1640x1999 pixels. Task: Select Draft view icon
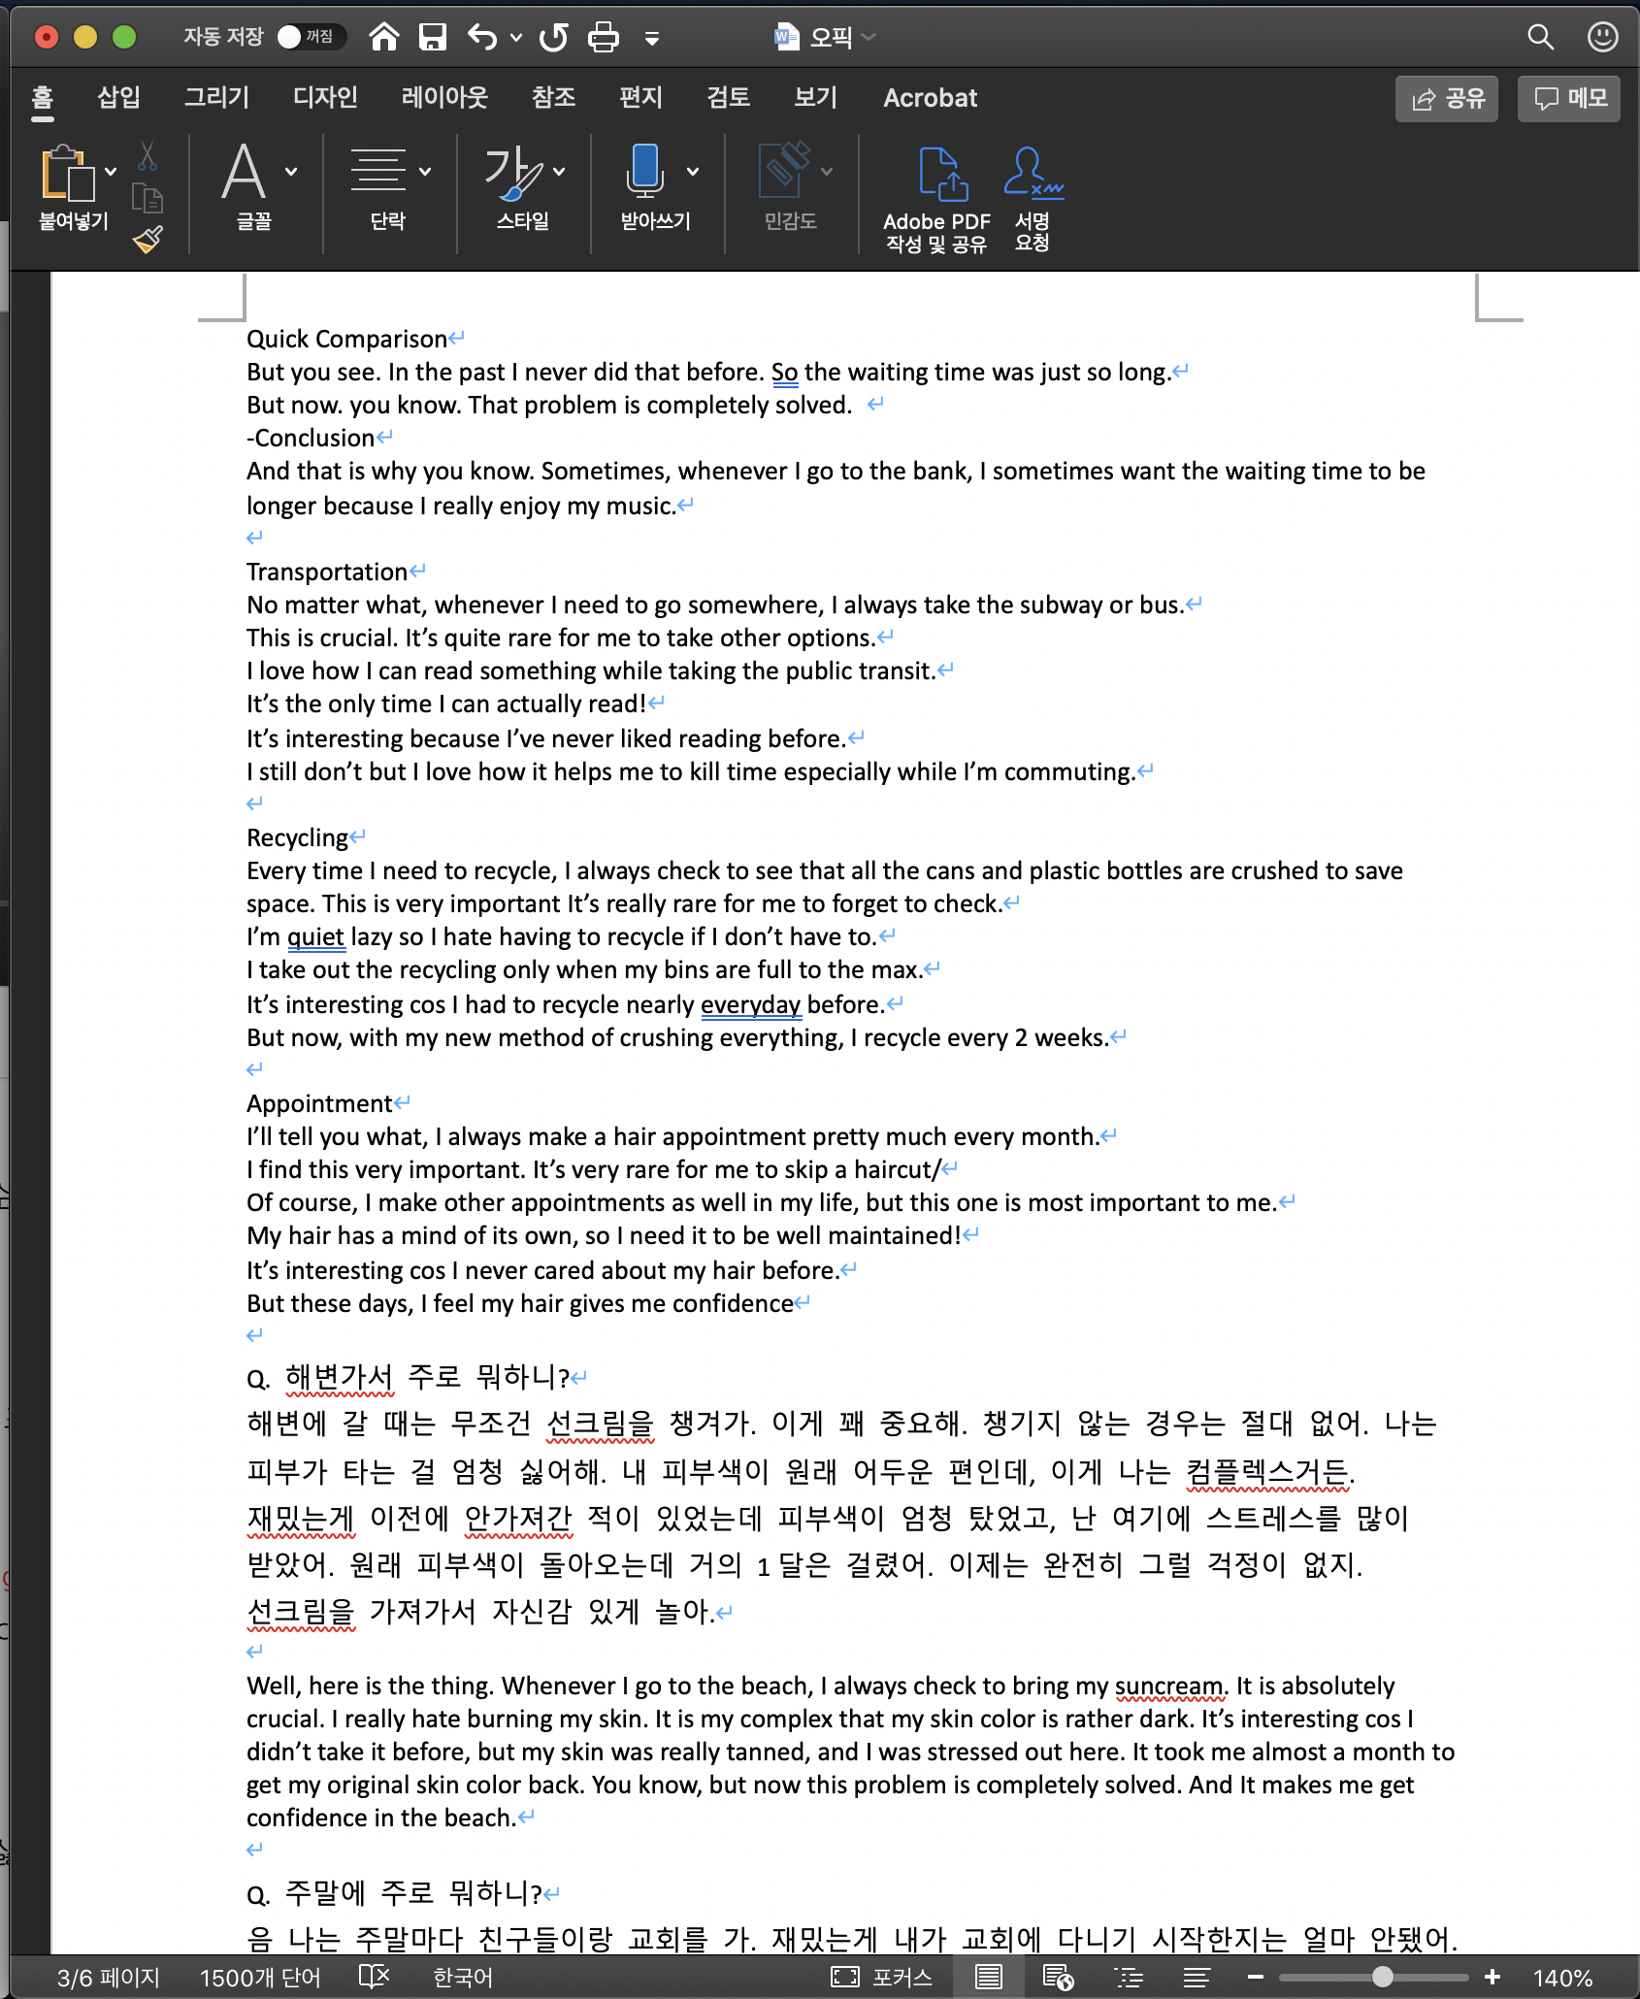pos(1197,1977)
